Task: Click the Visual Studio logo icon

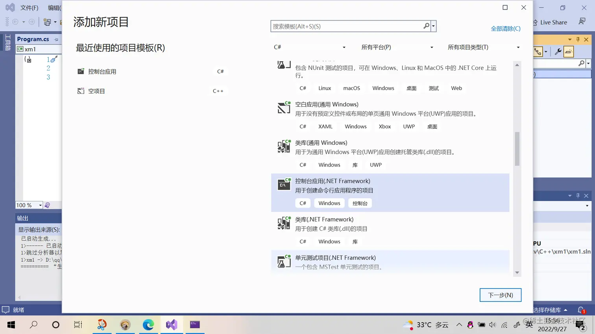Action: [x=10, y=7]
